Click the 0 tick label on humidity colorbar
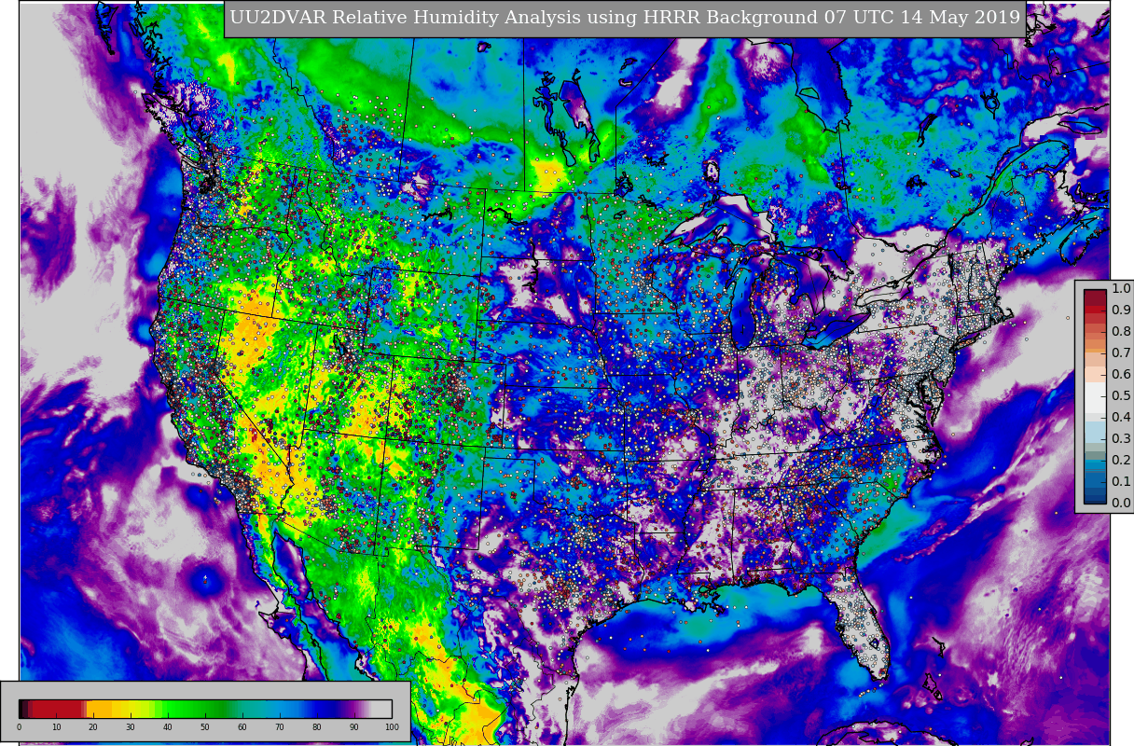Screen dimensions: 1134x746 pos(19,727)
